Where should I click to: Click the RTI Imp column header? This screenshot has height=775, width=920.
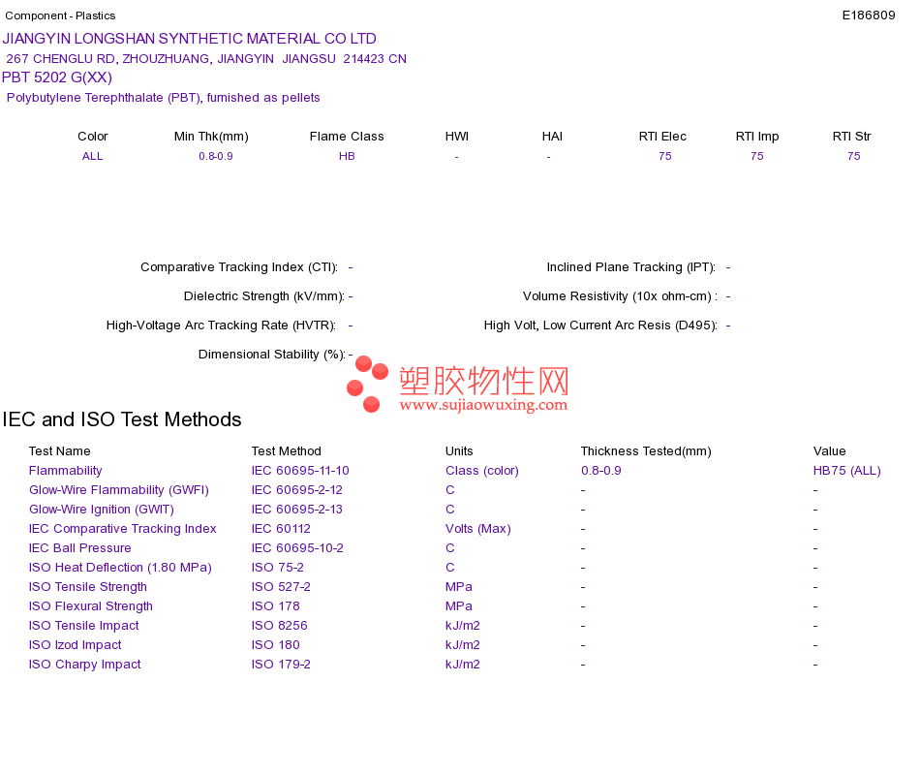tap(757, 137)
